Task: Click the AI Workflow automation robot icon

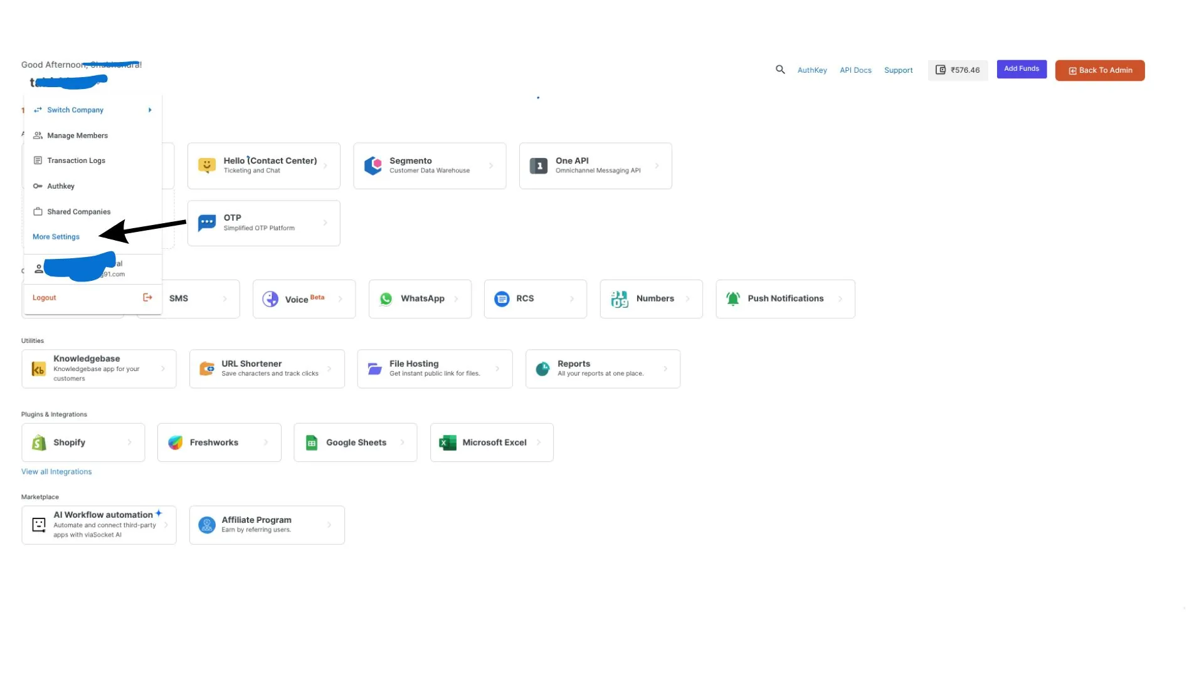Action: pyautogui.click(x=39, y=525)
